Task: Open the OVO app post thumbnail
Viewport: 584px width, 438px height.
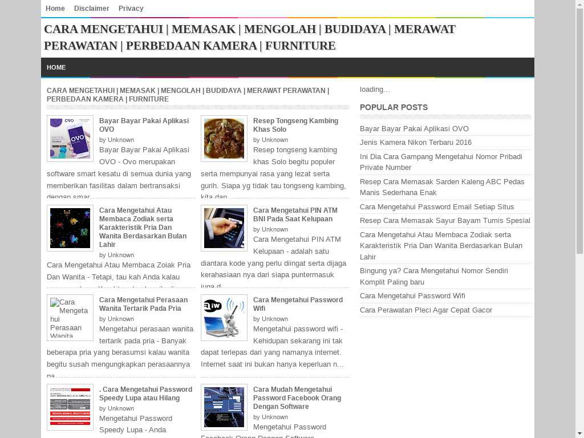Action: pyautogui.click(x=70, y=139)
